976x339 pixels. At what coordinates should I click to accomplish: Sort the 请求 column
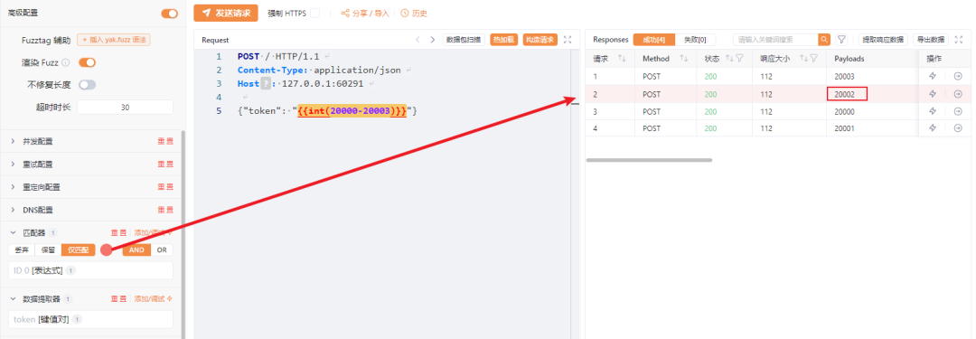tap(621, 59)
